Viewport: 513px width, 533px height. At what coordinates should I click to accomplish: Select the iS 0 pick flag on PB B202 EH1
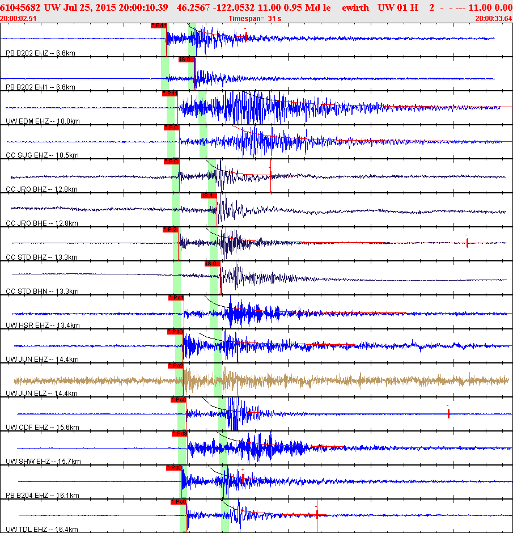point(186,60)
